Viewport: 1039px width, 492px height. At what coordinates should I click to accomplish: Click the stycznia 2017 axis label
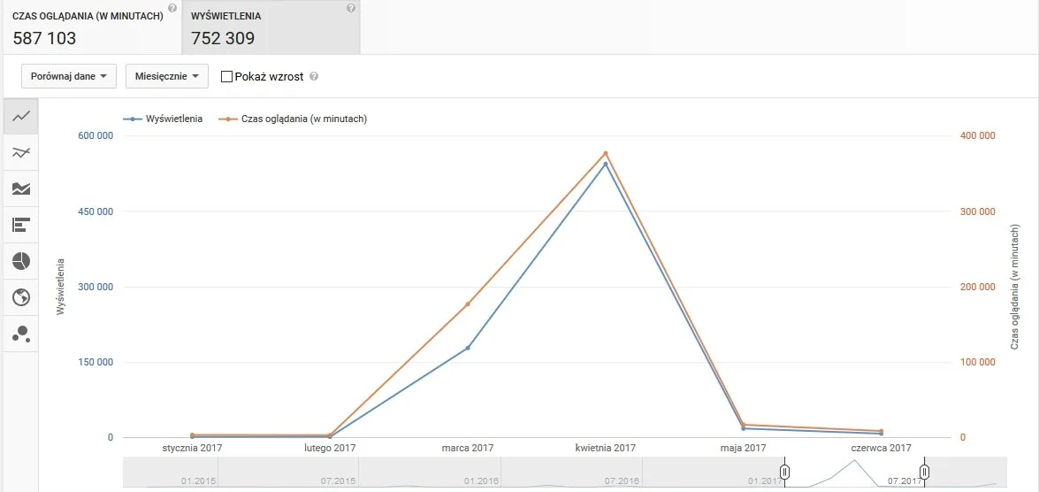coord(192,449)
